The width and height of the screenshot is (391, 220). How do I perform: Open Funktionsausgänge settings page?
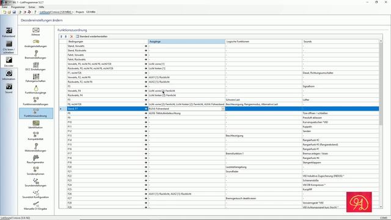pyautogui.click(x=36, y=90)
